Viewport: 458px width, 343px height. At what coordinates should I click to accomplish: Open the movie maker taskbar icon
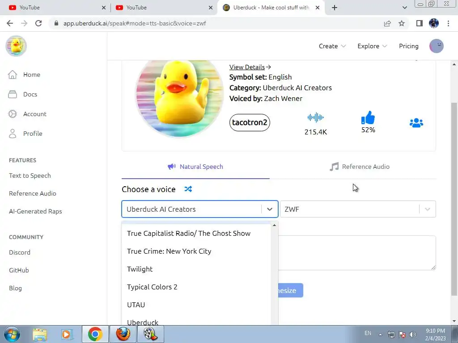coord(150,334)
